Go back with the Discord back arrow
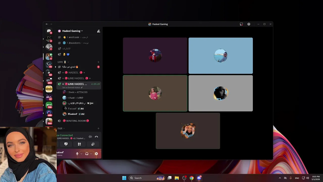Image resolution: width=323 pixels, height=182 pixels. click(x=47, y=24)
